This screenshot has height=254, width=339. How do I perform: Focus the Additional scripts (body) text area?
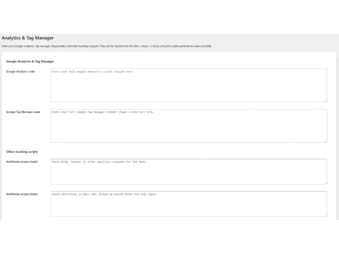point(189,204)
